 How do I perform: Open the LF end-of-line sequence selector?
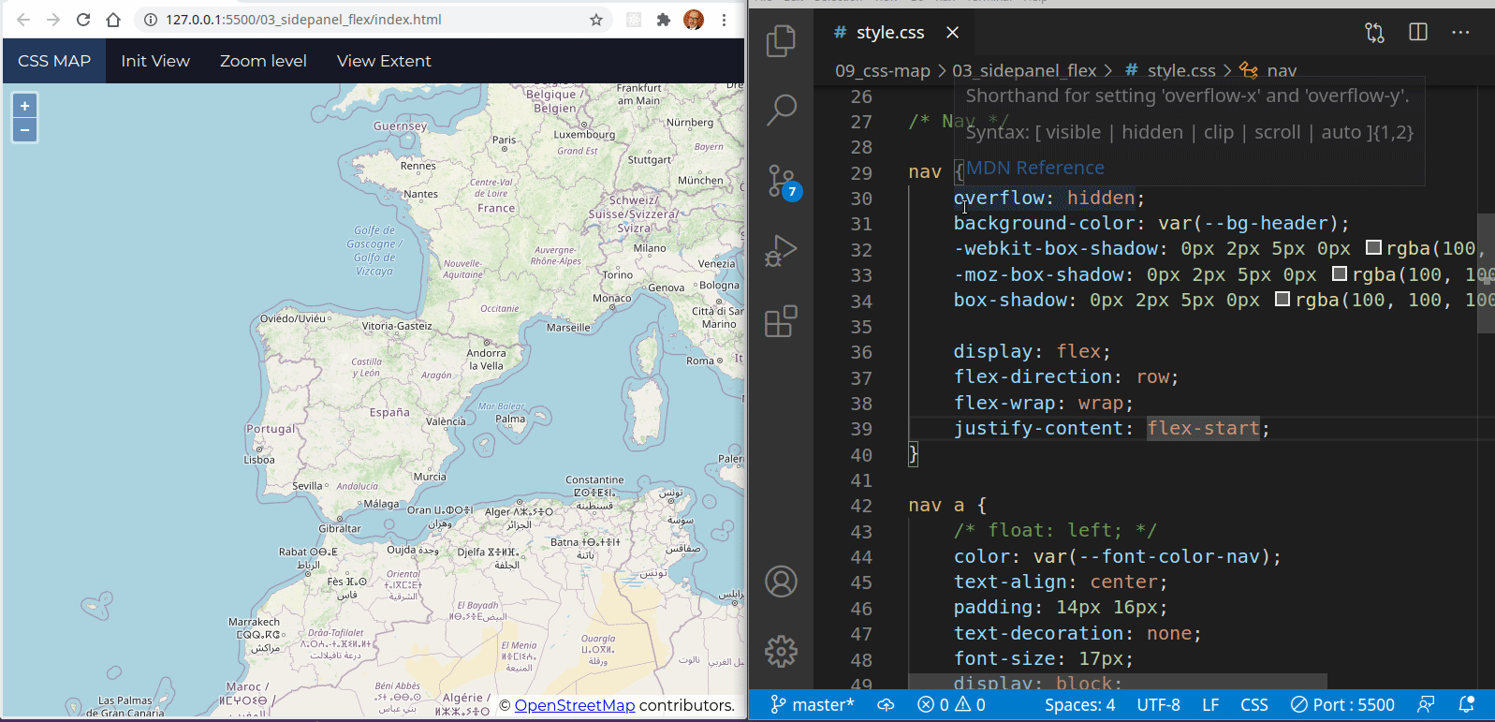pos(1209,705)
